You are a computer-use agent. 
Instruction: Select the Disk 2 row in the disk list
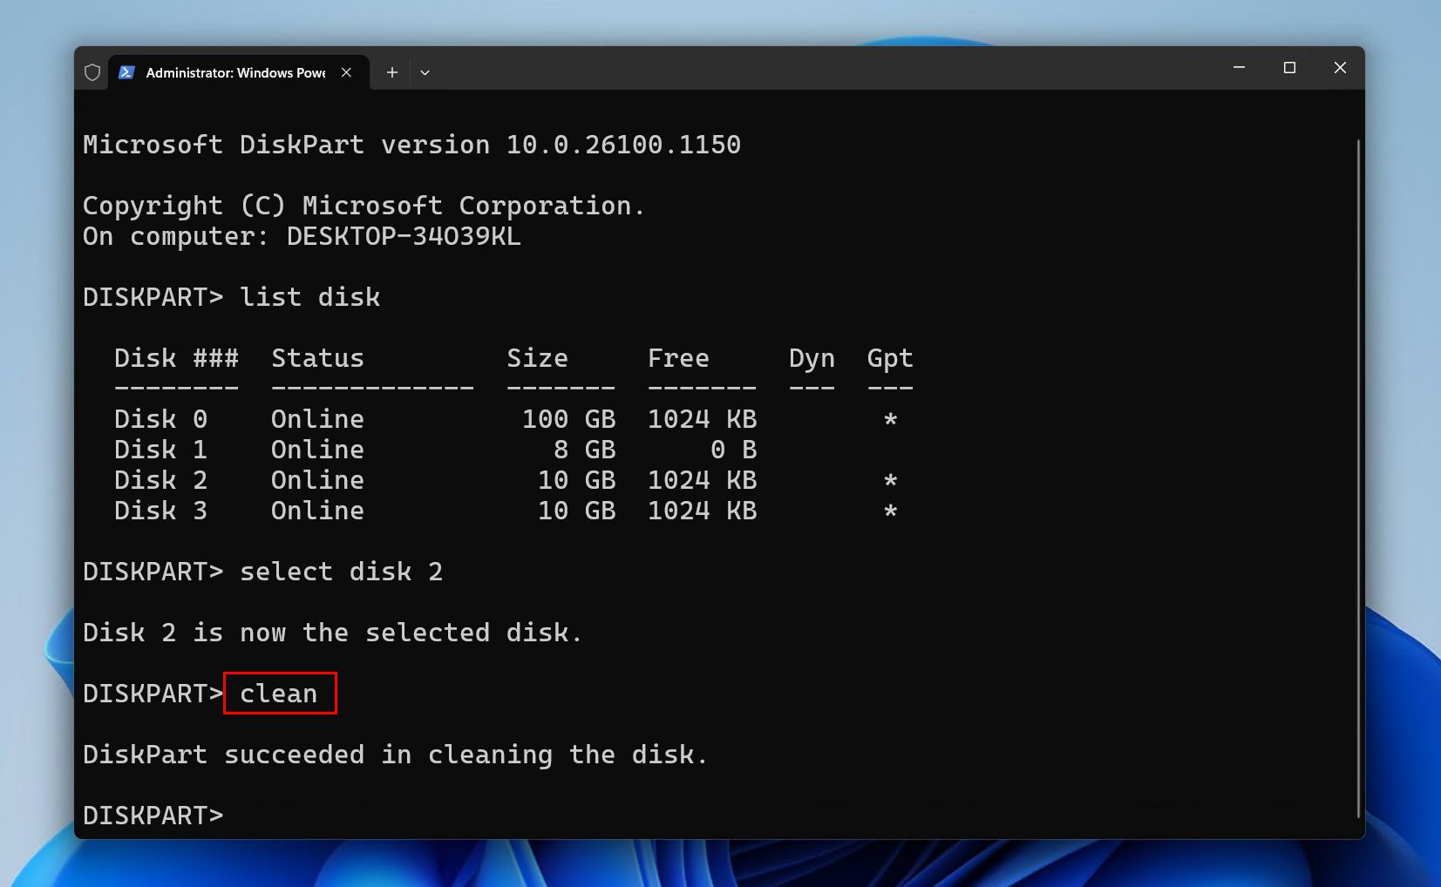pos(349,480)
